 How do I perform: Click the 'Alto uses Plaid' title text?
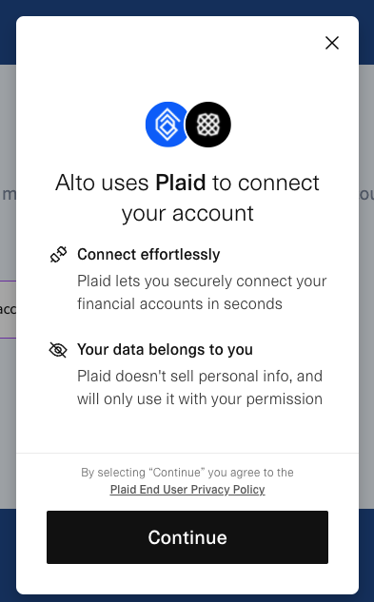187,198
